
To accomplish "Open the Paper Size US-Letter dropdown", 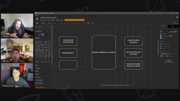I will [x=169, y=54].
